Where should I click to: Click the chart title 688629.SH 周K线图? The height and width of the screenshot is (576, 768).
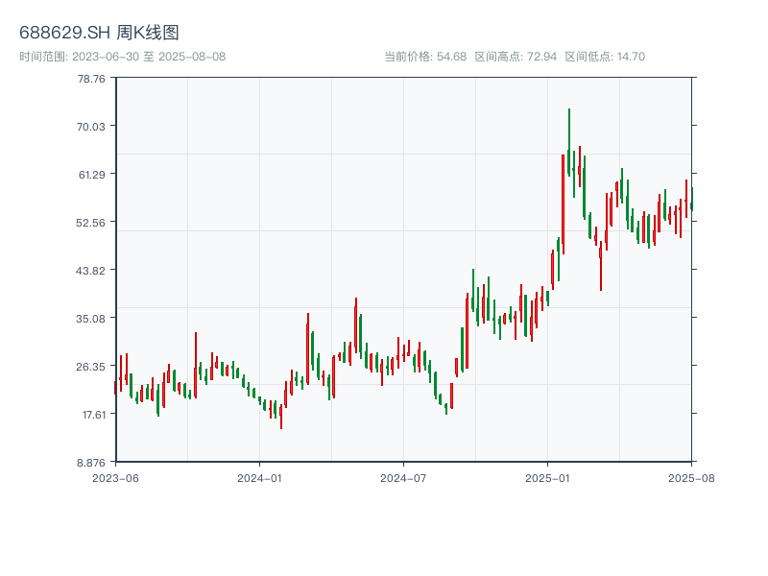99,33
